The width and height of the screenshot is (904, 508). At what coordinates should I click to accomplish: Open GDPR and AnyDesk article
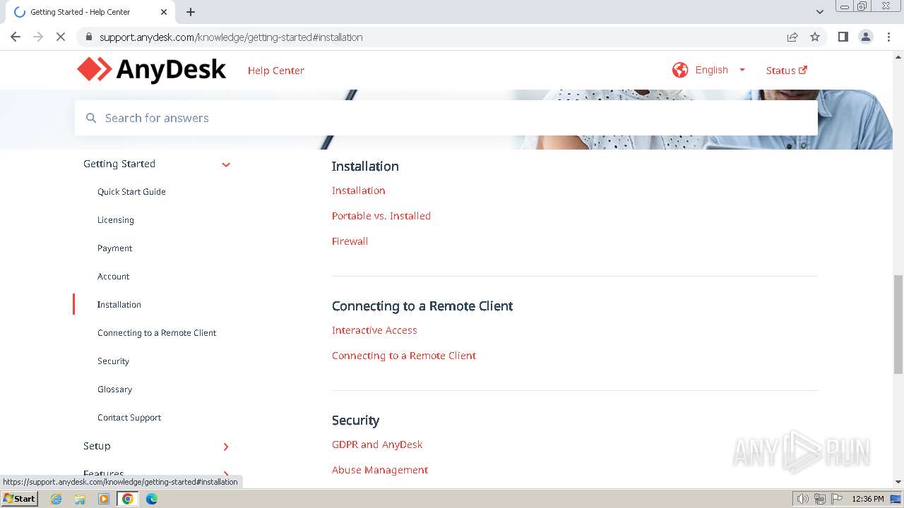(377, 445)
